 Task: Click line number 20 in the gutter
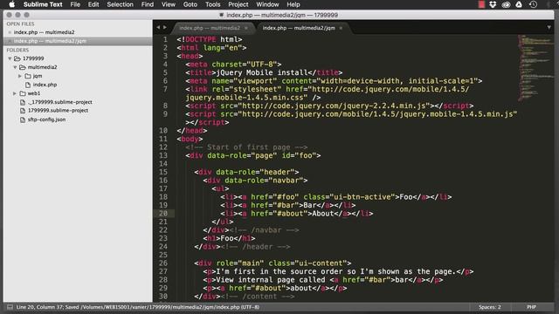163,213
